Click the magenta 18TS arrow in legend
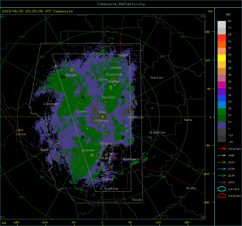The height and width of the screenshot is (226, 242). tap(222, 182)
